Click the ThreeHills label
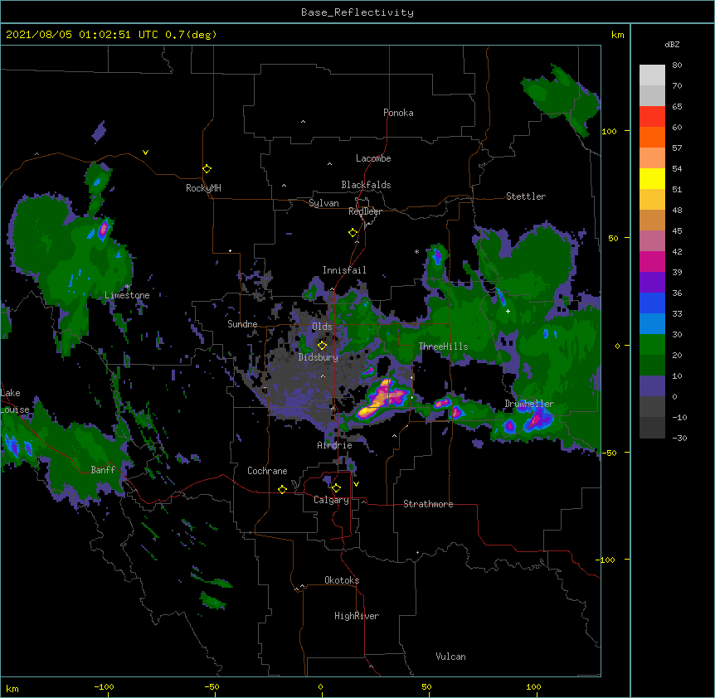The width and height of the screenshot is (715, 698). click(443, 347)
